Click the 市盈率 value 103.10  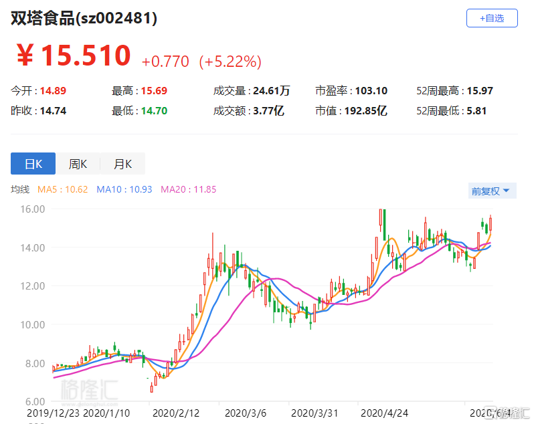pyautogui.click(x=371, y=91)
